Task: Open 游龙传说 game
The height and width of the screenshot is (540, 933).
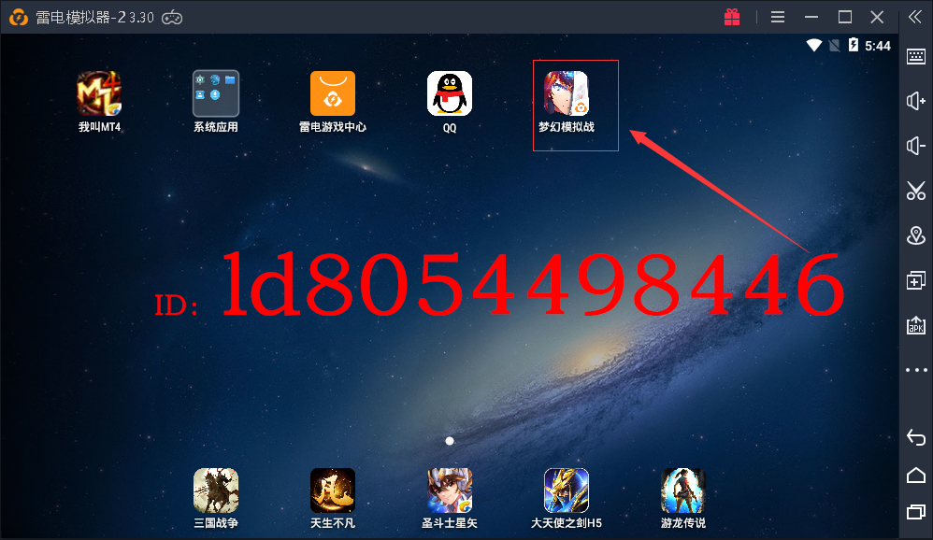Action: 683,490
